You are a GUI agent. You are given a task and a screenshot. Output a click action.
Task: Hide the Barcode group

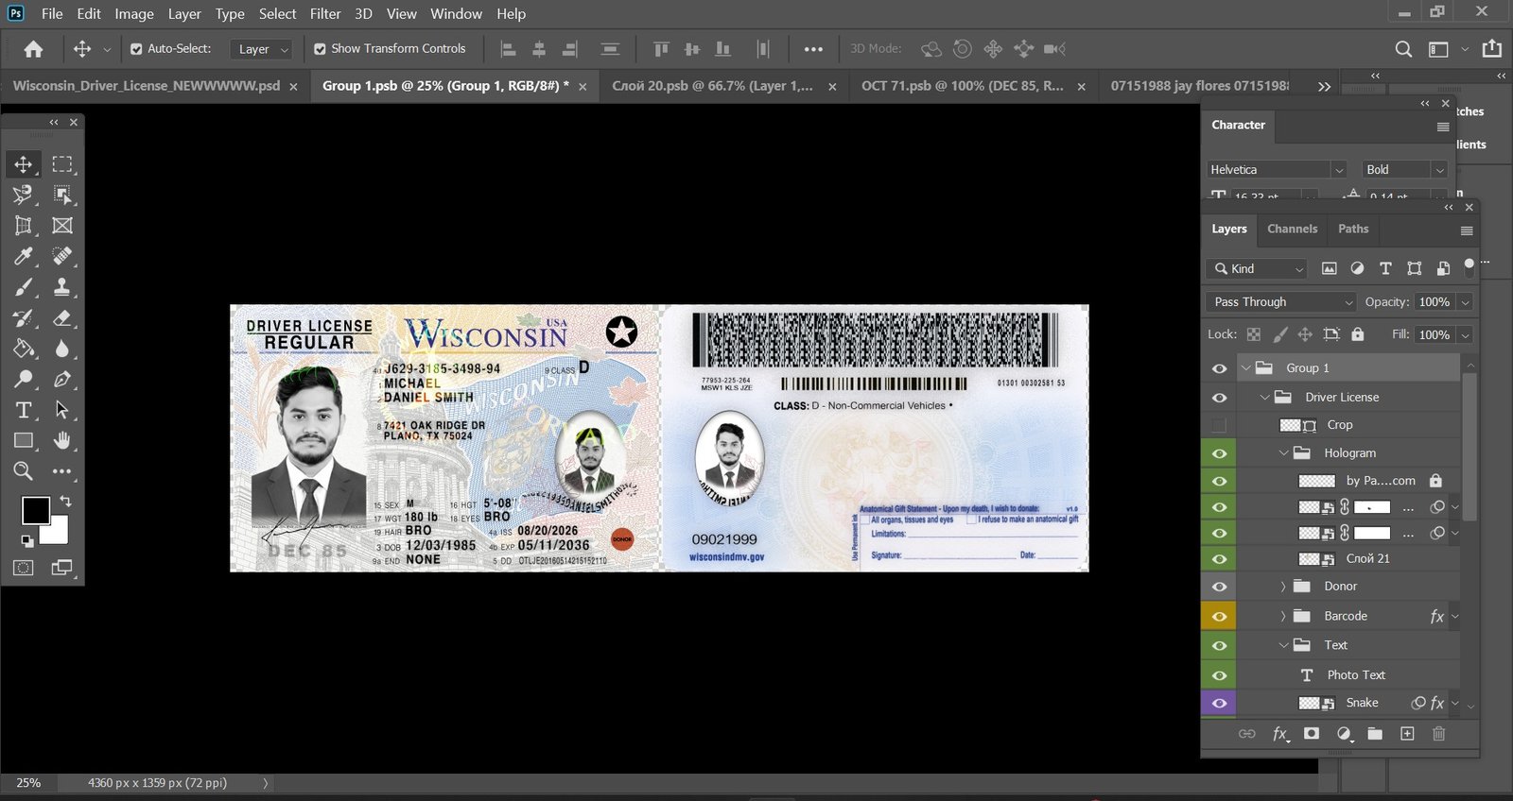pyautogui.click(x=1219, y=617)
